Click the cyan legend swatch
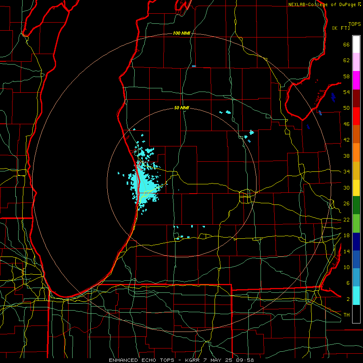 (356, 296)
